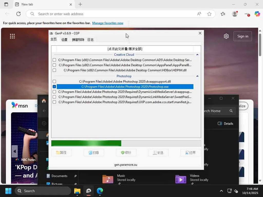Click File Explorer back arrow
The width and height of the screenshot is (263, 197).
(x=44, y=111)
